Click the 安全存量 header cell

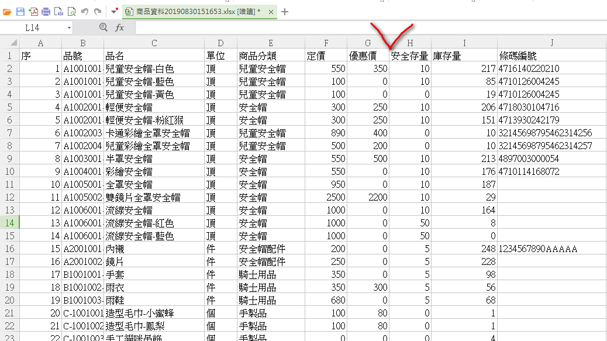coord(411,56)
